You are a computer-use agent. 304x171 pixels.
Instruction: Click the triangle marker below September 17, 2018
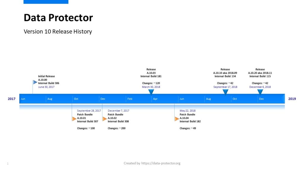[x=225, y=92]
